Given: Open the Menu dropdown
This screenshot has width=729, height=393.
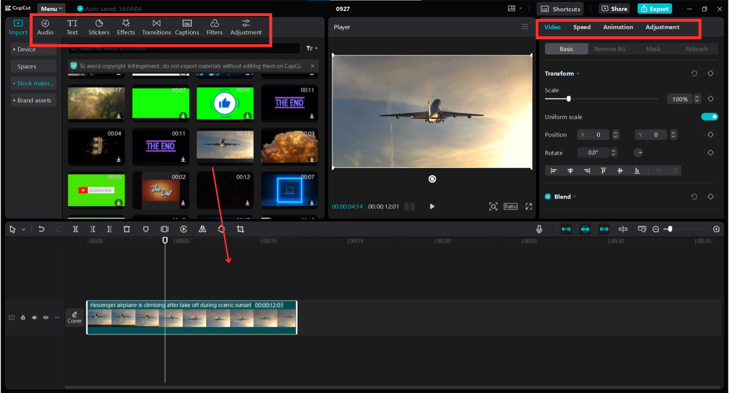Looking at the screenshot, I should click(x=52, y=9).
